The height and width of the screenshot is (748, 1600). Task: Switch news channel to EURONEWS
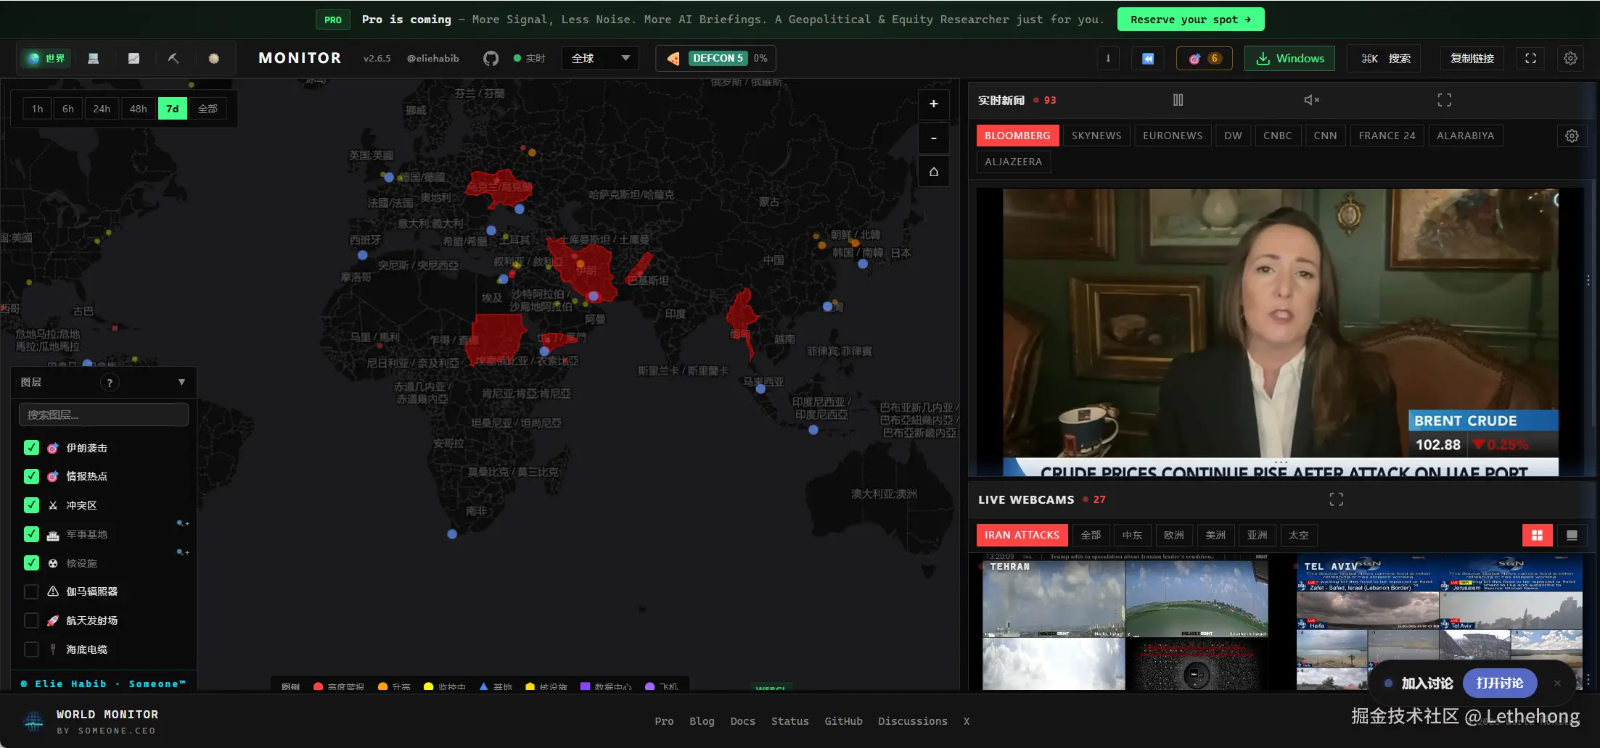(x=1173, y=136)
